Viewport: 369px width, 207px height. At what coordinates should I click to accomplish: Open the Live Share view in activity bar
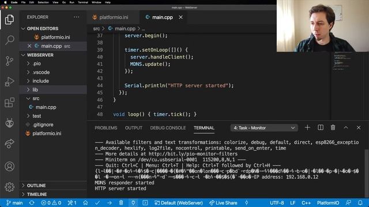coord(9,144)
